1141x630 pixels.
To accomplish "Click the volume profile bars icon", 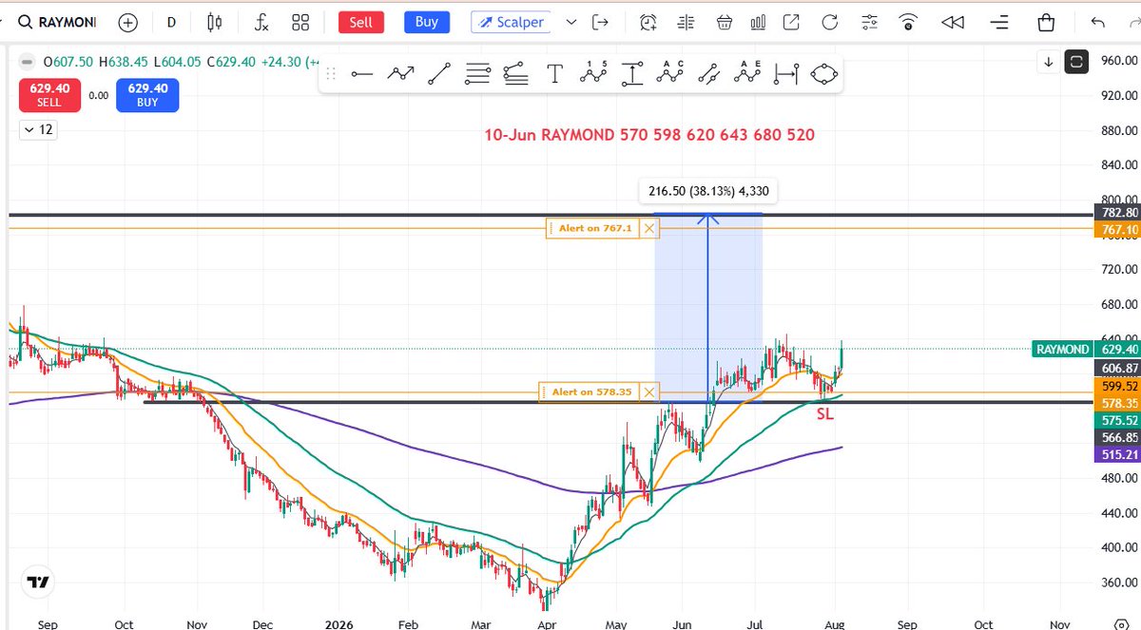I will pos(686,22).
